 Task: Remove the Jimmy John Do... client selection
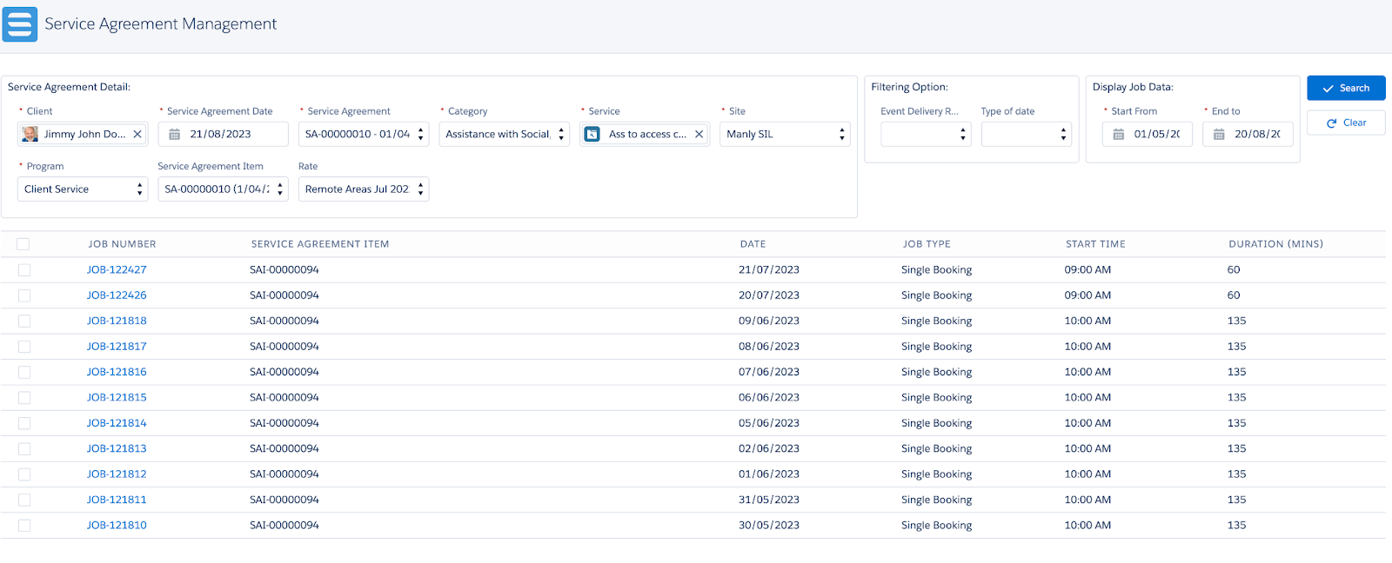[x=137, y=135]
